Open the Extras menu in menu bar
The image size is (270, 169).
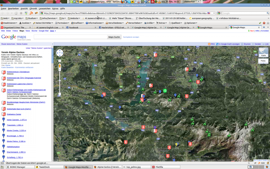[x=55, y=8]
